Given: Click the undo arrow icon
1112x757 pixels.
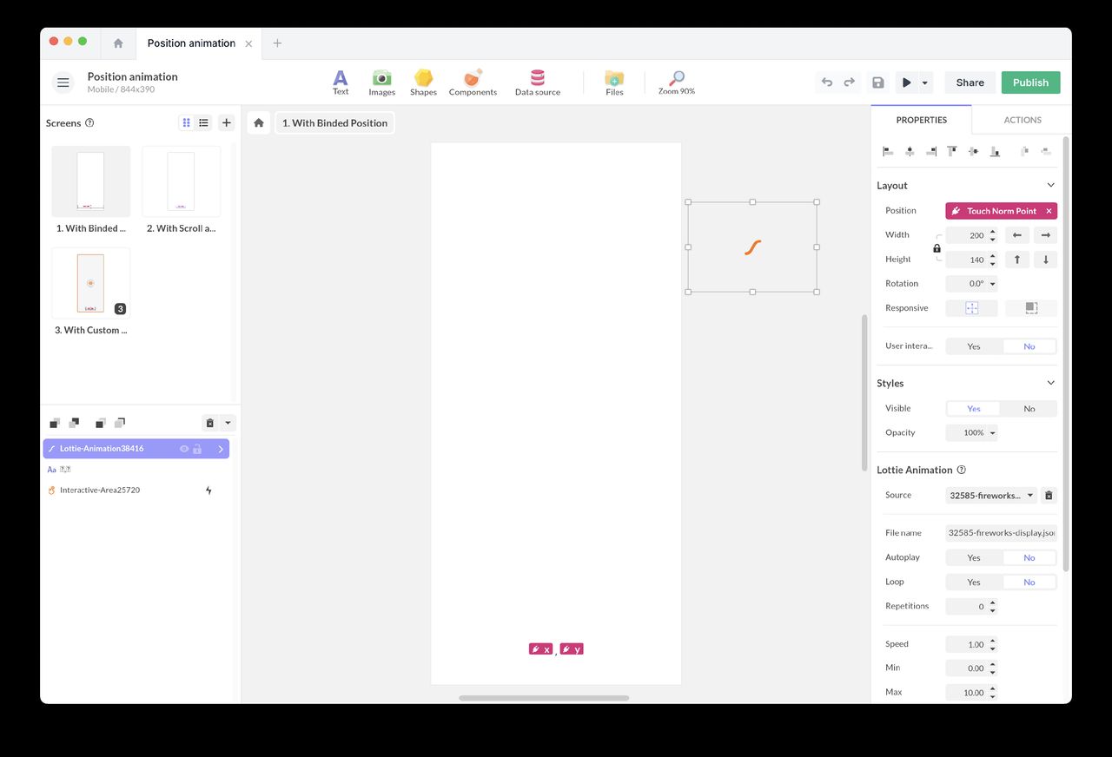Looking at the screenshot, I should pos(826,82).
